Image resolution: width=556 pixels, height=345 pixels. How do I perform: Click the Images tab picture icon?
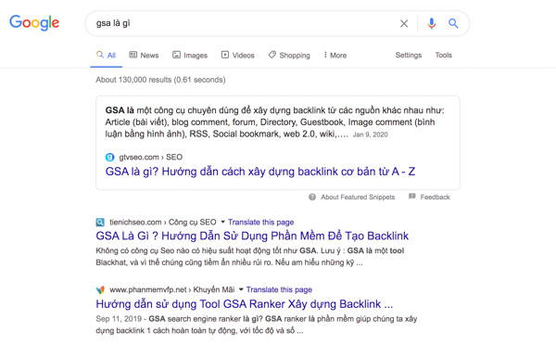tap(176, 55)
